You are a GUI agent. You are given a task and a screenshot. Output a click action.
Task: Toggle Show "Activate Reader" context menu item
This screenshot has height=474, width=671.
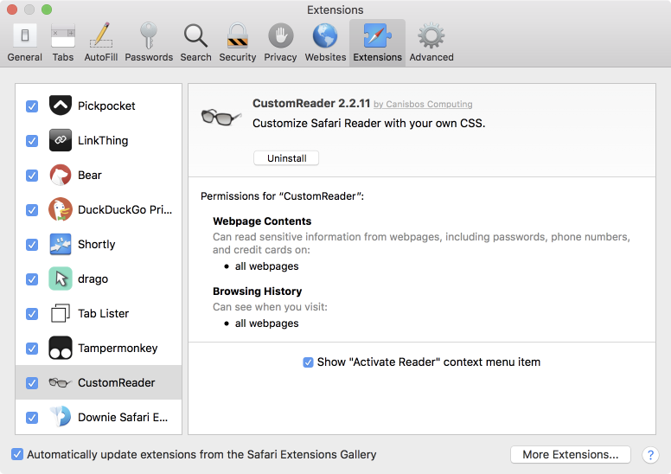pyautogui.click(x=309, y=362)
